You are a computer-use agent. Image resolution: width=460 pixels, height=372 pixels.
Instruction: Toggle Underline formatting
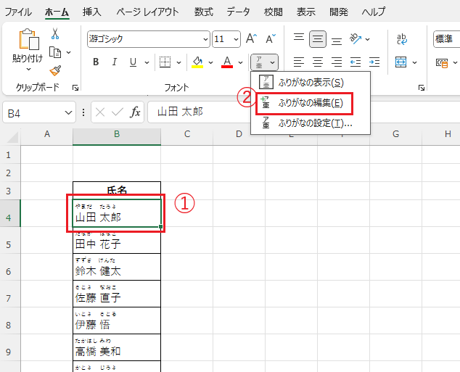point(134,62)
